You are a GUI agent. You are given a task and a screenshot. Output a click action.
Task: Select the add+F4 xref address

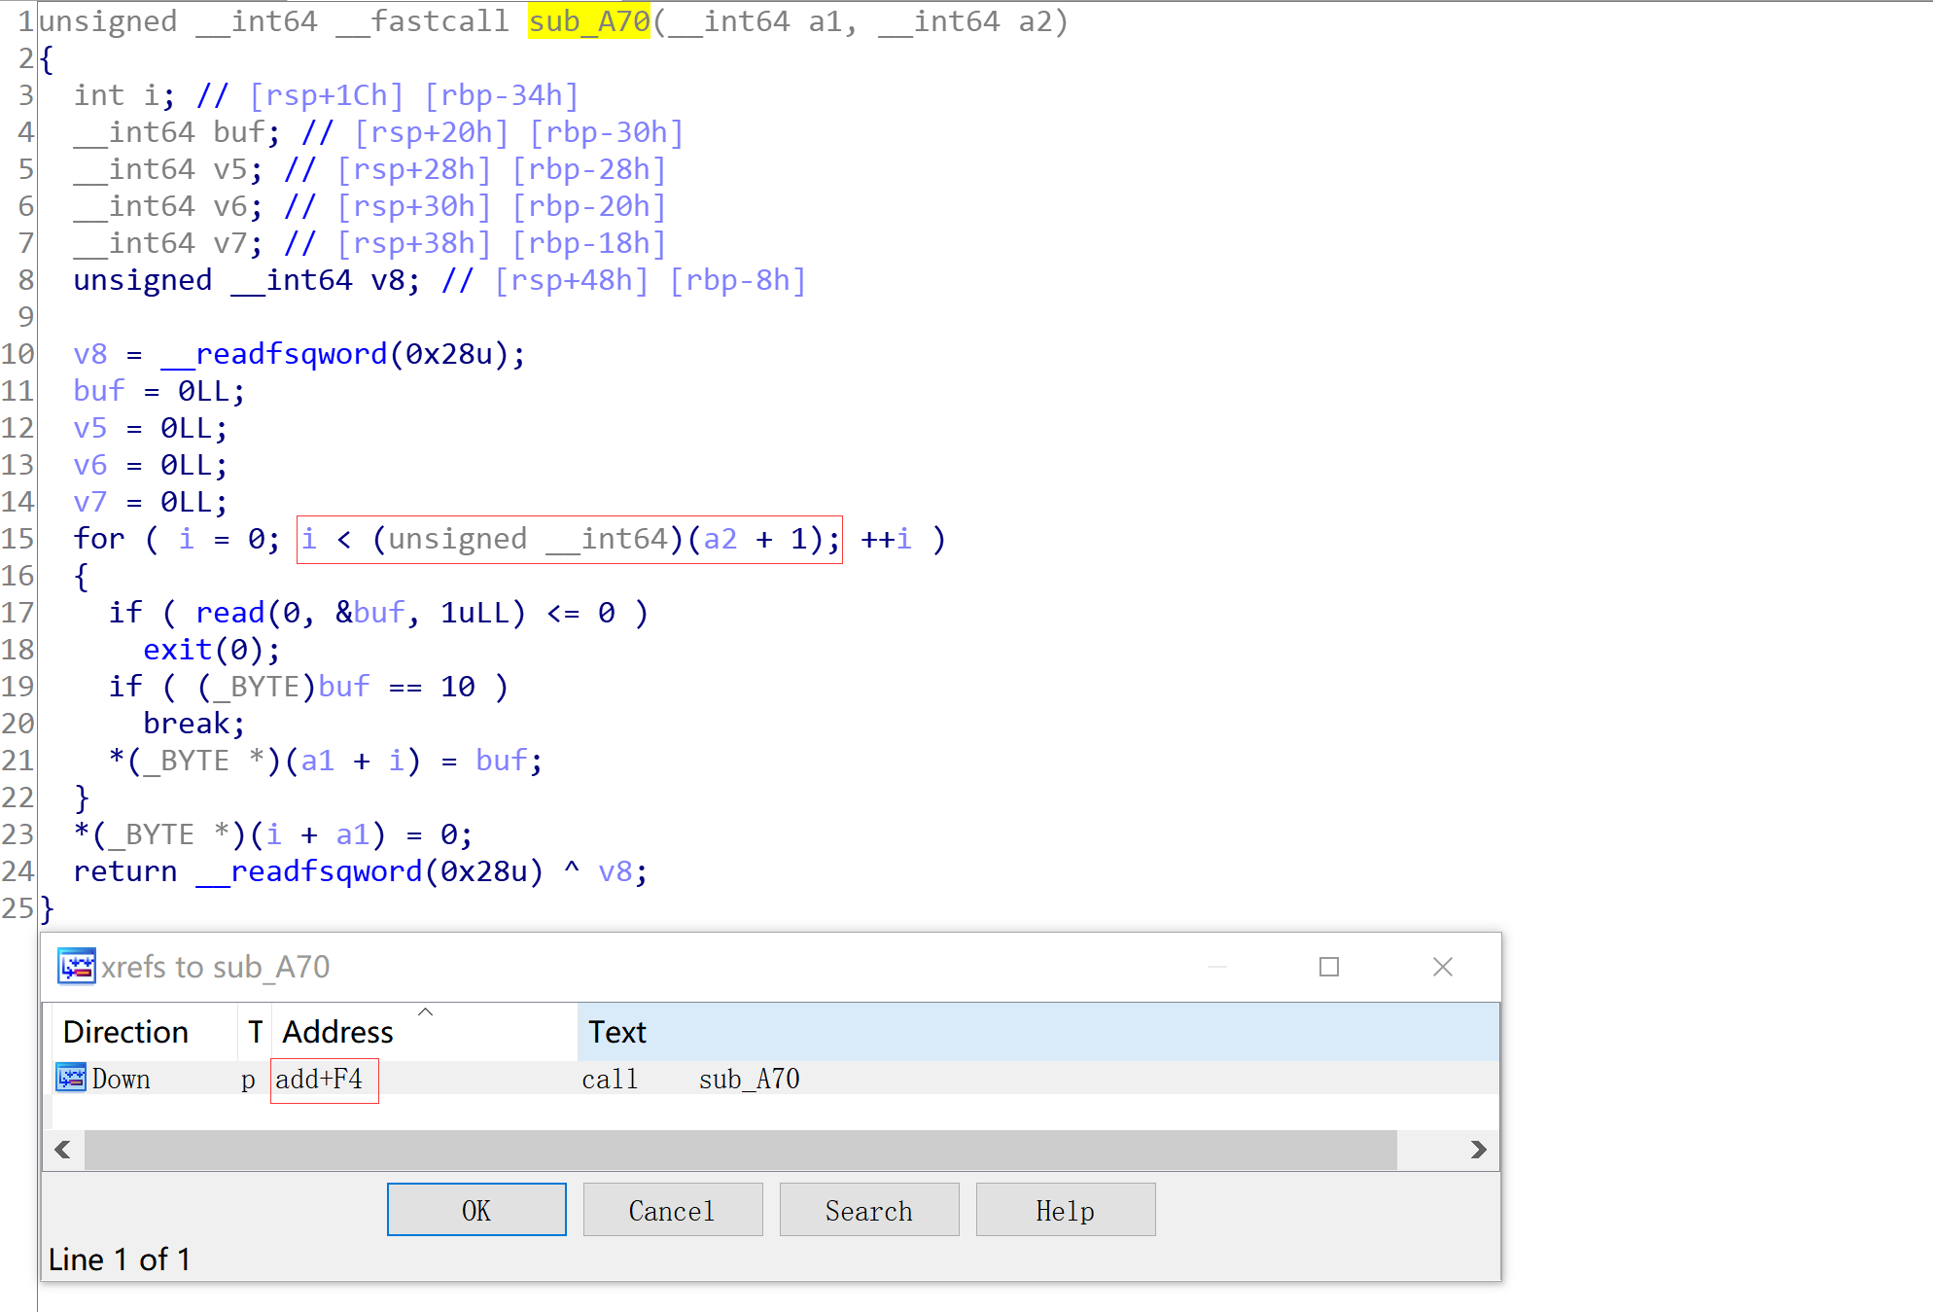(x=319, y=1079)
